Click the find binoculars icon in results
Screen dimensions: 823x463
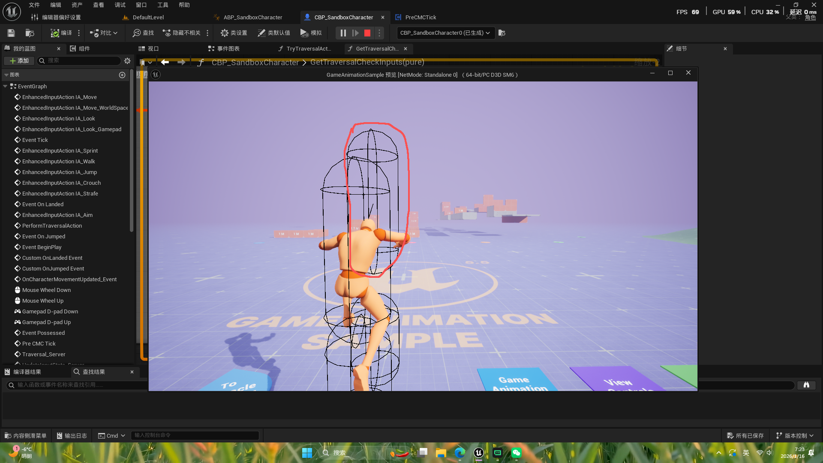pos(806,385)
